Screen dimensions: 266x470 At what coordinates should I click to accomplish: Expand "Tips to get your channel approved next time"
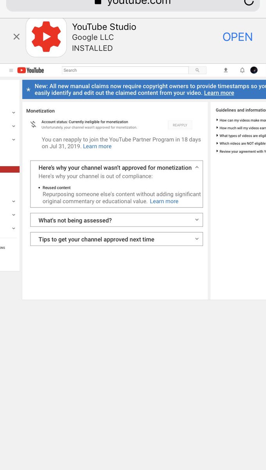[117, 239]
